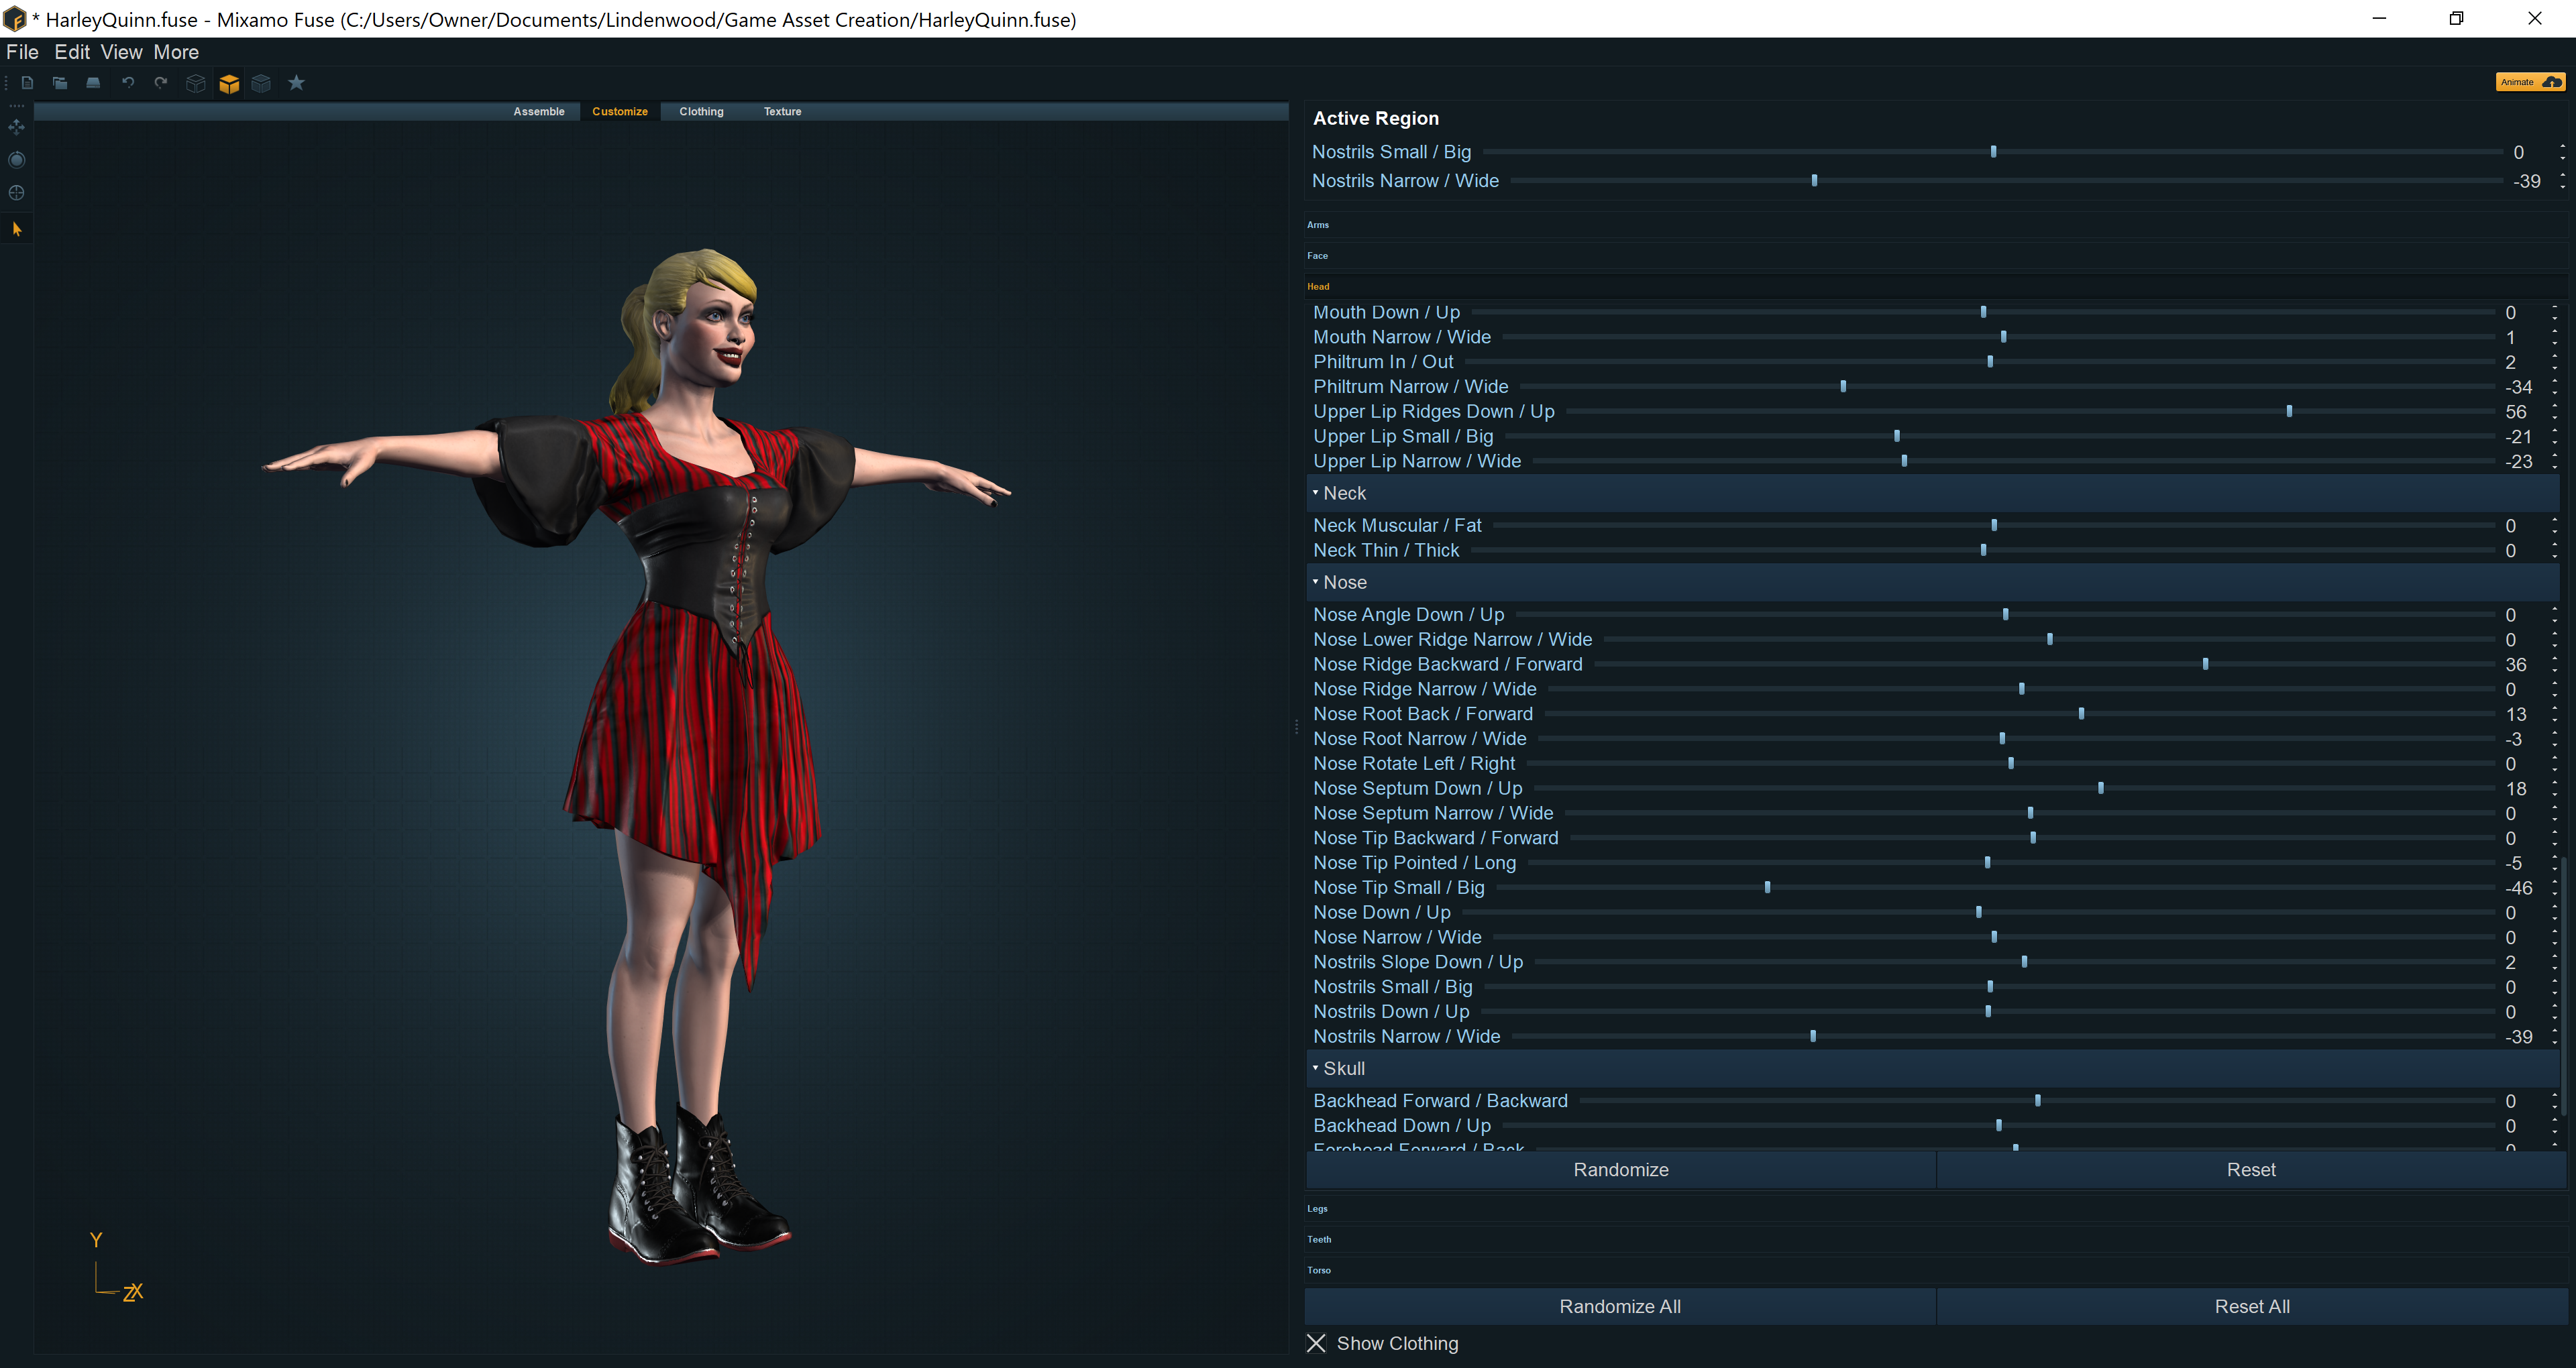Switch to wireframe cube display mode
2576x1368 pixels.
pyautogui.click(x=196, y=84)
